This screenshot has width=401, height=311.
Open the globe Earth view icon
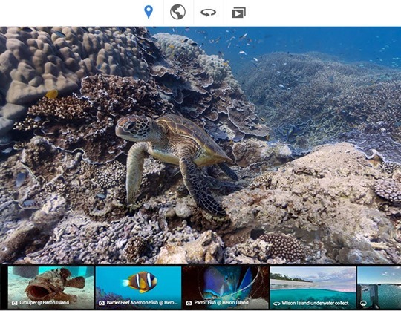pos(177,12)
